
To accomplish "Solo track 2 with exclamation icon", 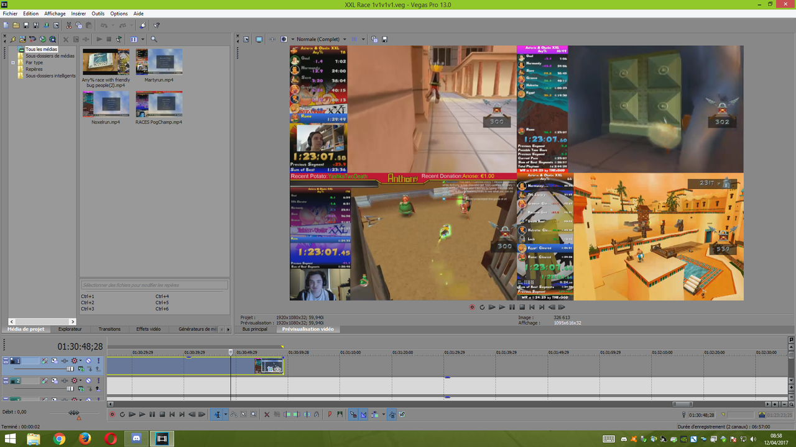I will coord(98,381).
